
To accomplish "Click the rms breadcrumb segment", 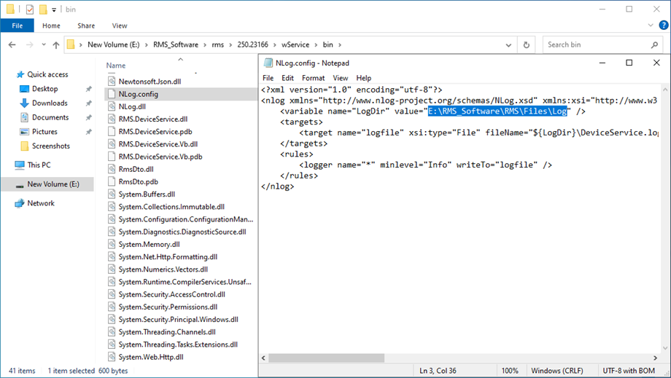I will [x=218, y=44].
